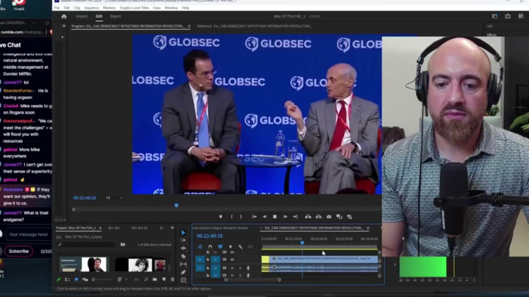Click the Extract button in program monitor
This screenshot has width=529, height=297.
[x=318, y=217]
